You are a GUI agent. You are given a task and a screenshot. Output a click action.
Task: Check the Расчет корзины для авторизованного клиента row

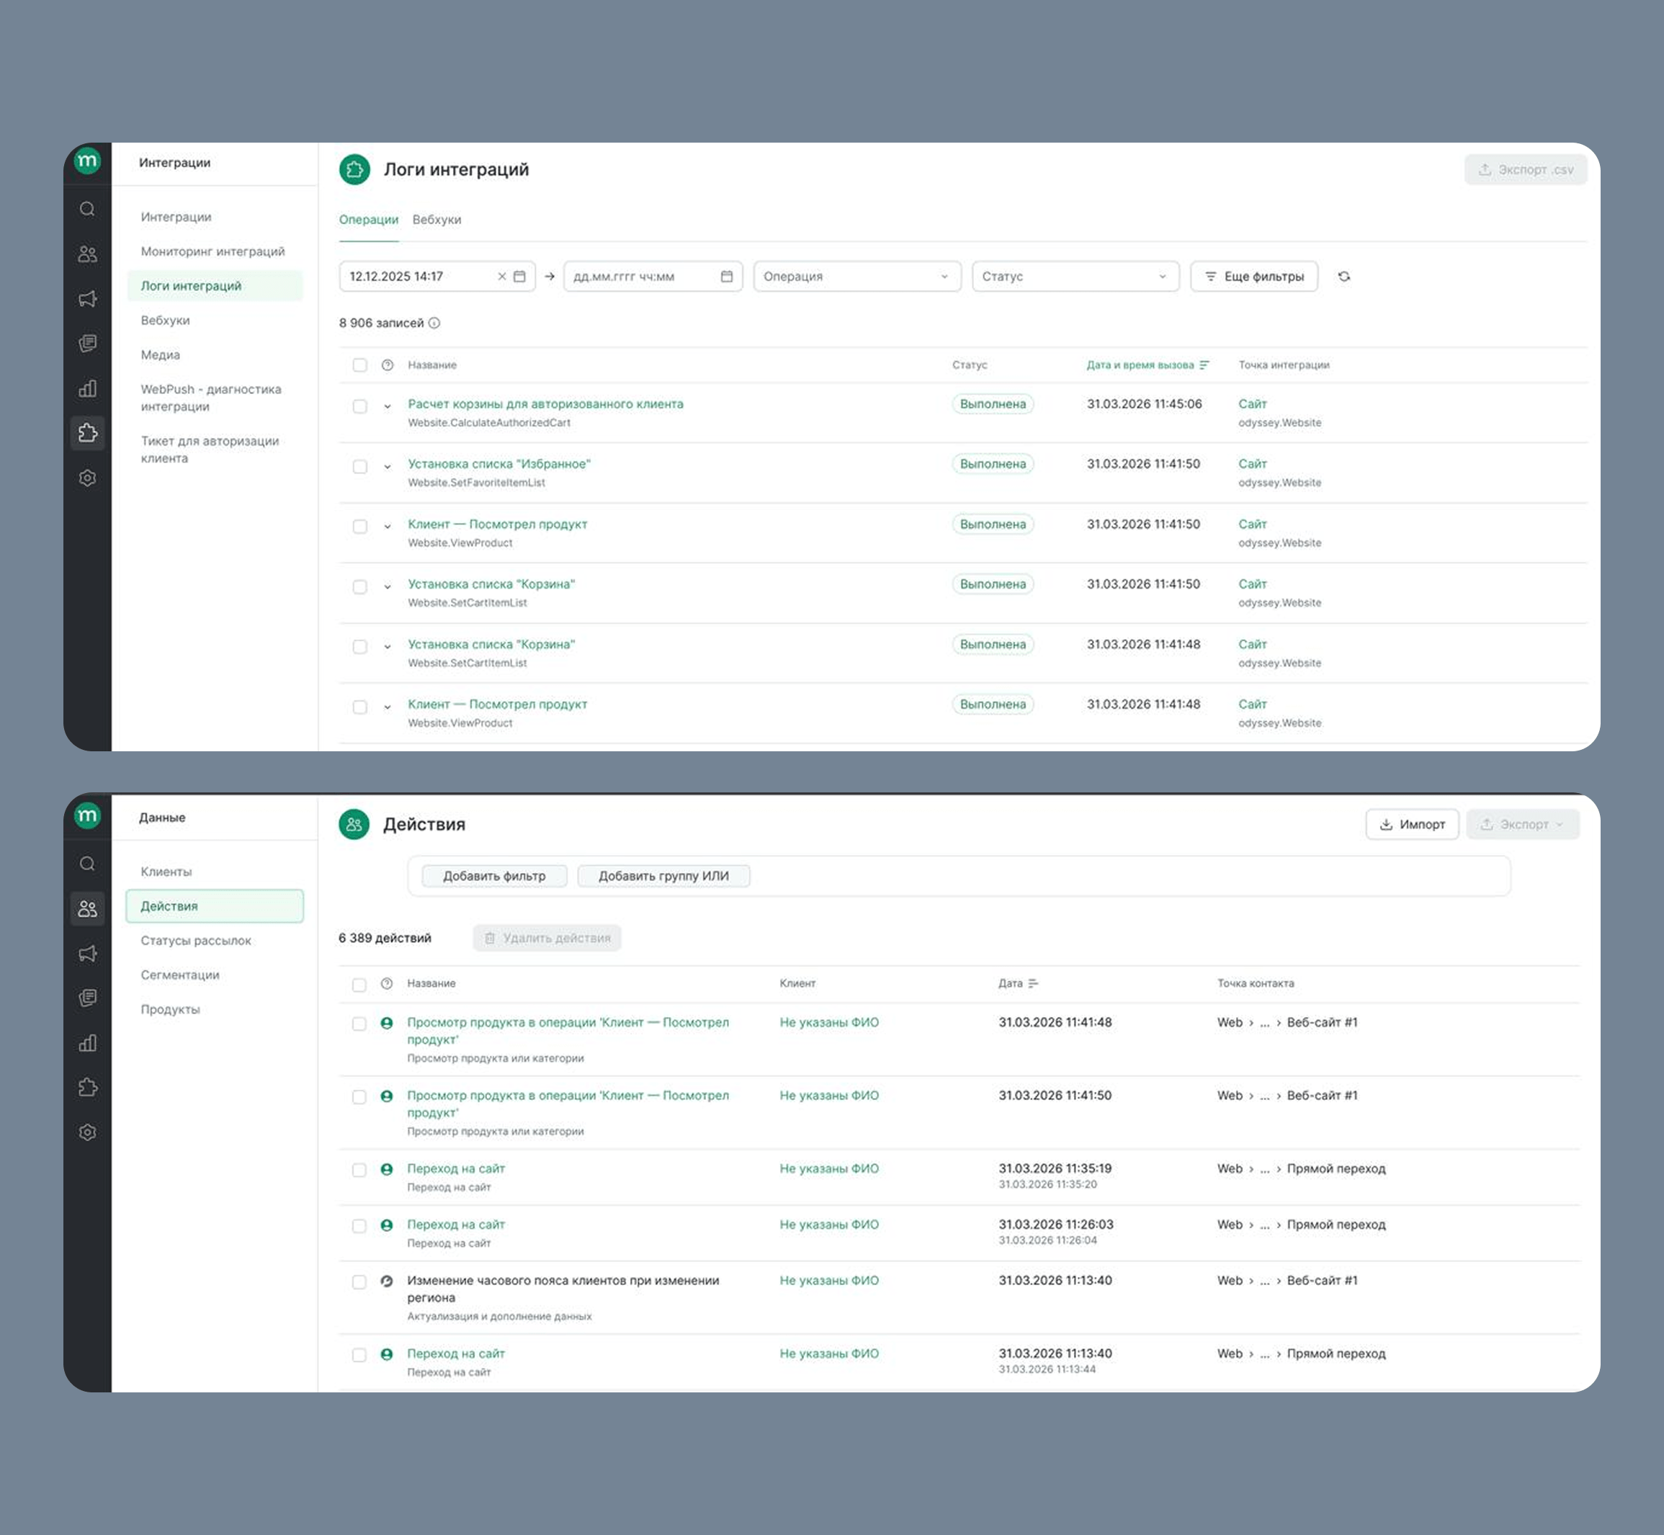(x=359, y=406)
